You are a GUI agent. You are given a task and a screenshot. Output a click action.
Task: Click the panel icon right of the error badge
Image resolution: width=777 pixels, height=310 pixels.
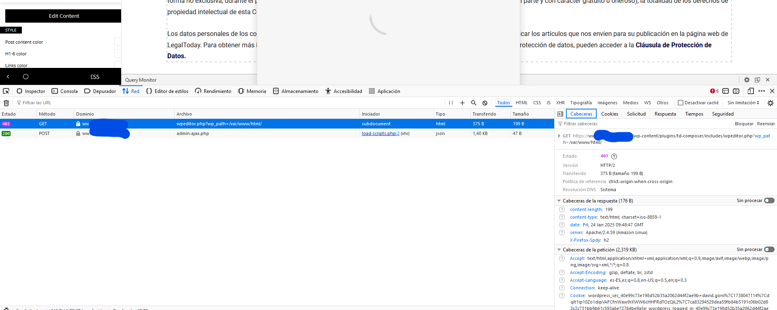tap(726, 91)
